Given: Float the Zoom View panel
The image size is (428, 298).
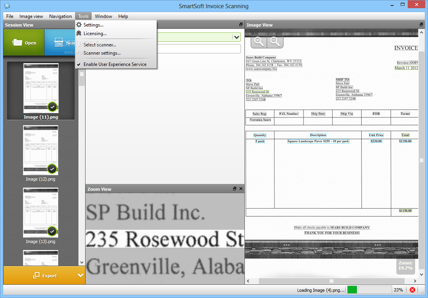Looking at the screenshot, I should point(234,188).
